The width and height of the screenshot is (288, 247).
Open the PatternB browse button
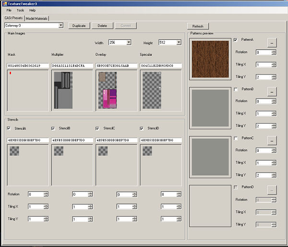tap(272, 91)
